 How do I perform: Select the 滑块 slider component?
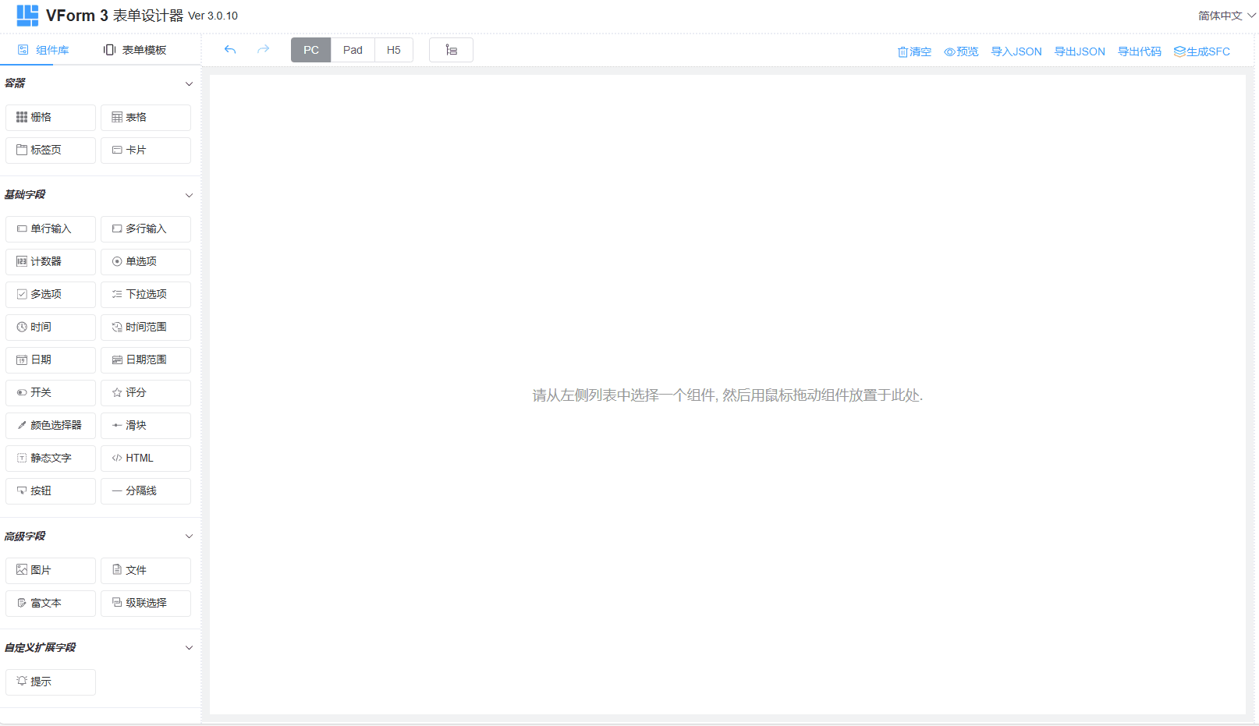(145, 425)
